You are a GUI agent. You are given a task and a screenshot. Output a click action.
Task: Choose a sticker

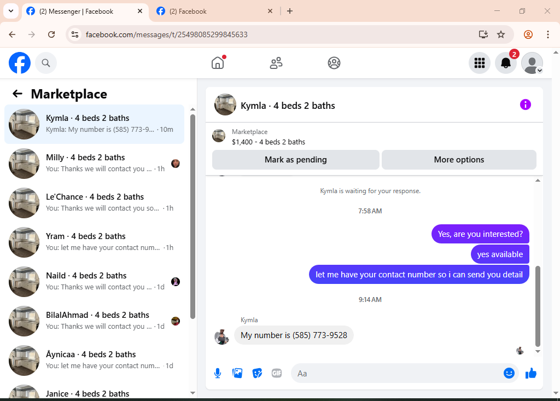click(257, 374)
